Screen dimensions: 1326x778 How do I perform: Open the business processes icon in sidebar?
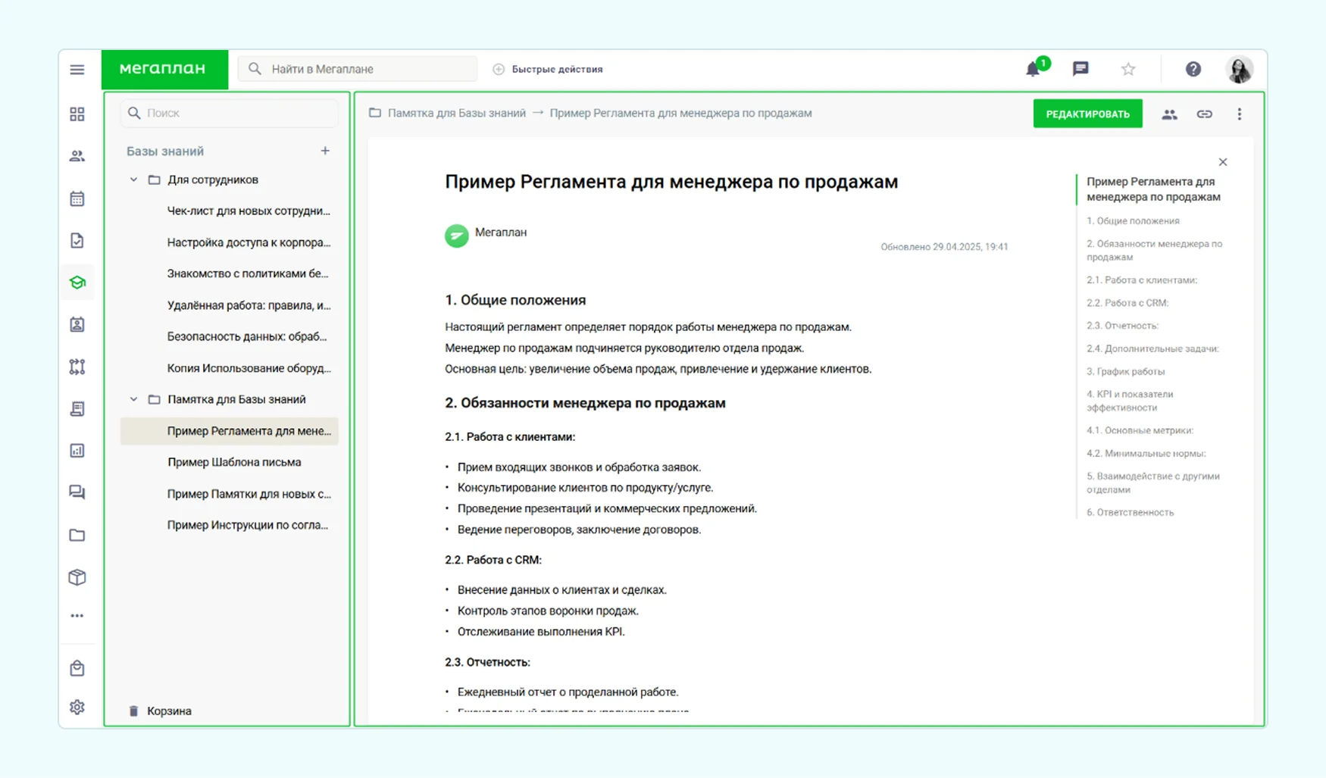[x=77, y=367]
